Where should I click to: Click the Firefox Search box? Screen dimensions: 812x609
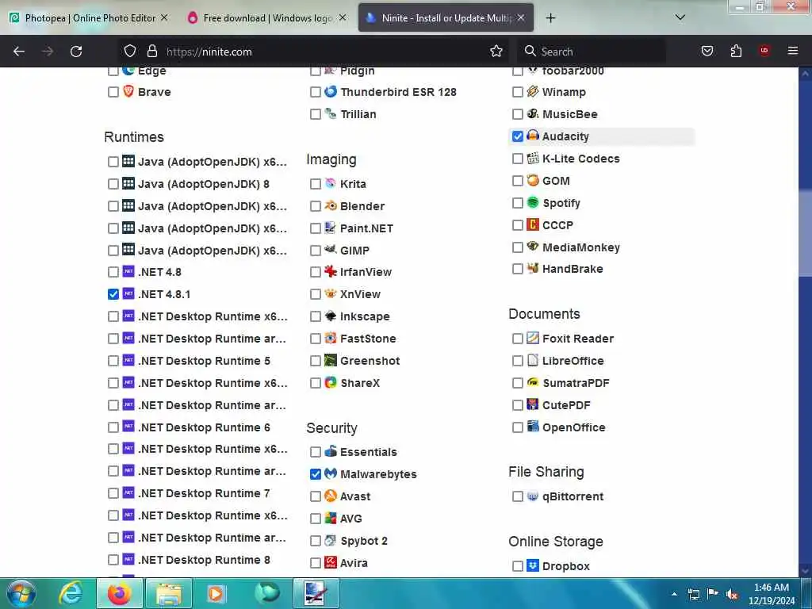pyautogui.click(x=592, y=52)
